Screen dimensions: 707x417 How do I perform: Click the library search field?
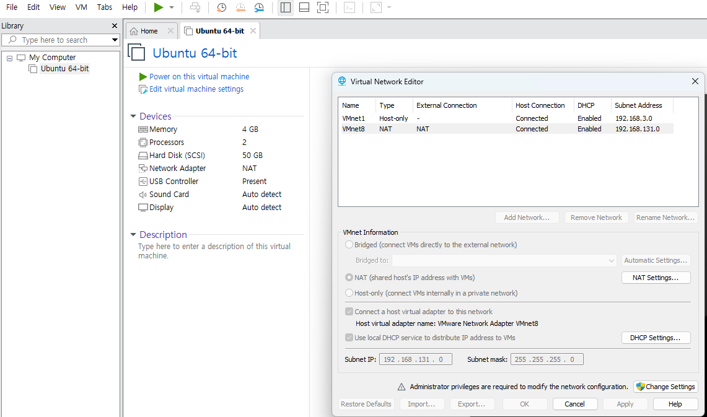[60, 40]
